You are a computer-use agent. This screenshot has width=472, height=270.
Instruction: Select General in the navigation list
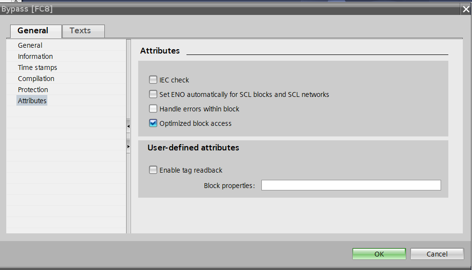pos(30,45)
